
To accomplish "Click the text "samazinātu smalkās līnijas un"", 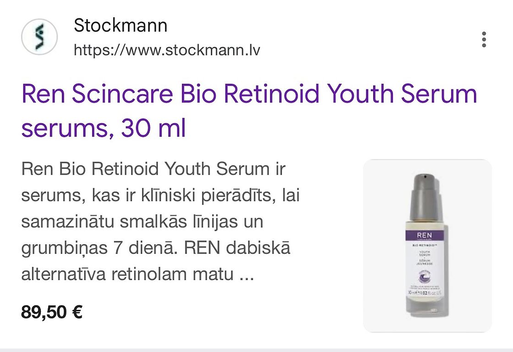I will [x=142, y=221].
